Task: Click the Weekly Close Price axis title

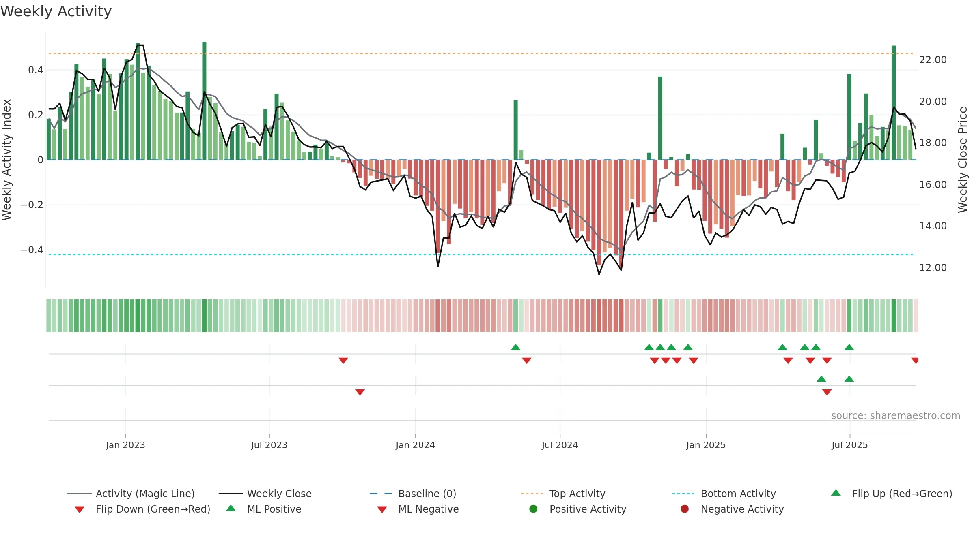Action: (963, 160)
